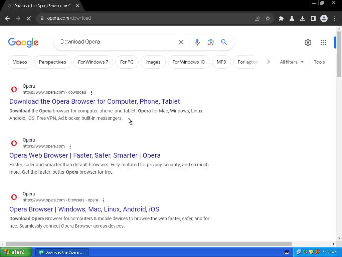
Task: Clear the search box with the X
Action: [x=181, y=42]
